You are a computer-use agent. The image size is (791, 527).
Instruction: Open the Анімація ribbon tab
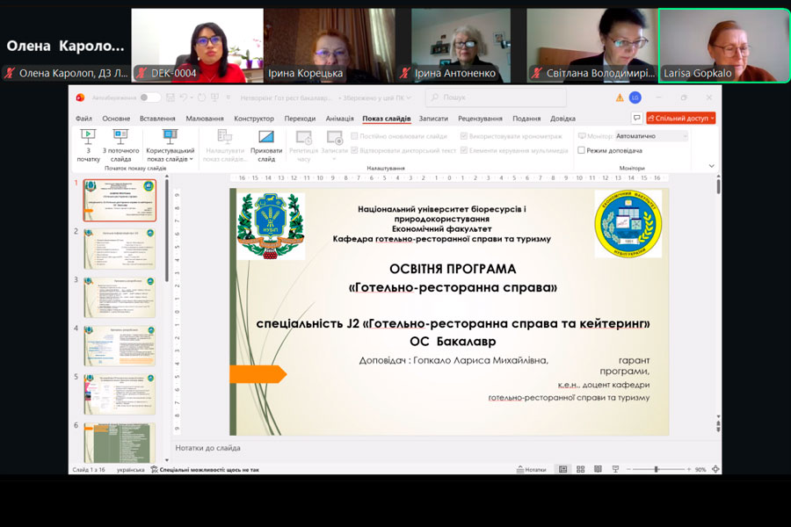[x=339, y=119]
